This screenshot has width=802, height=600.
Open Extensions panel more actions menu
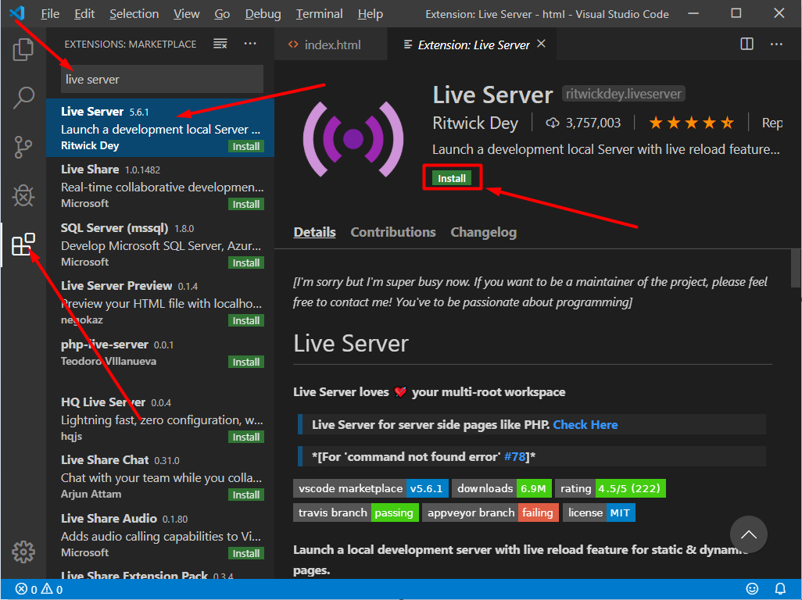250,44
